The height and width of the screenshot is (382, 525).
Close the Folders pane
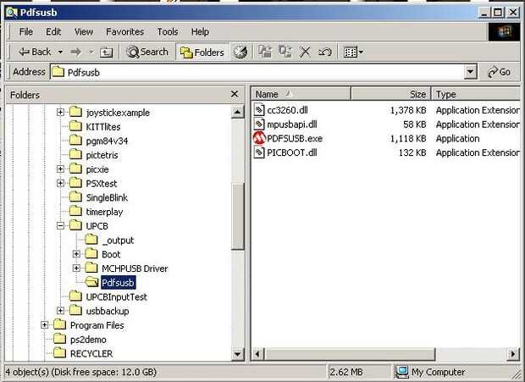235,94
